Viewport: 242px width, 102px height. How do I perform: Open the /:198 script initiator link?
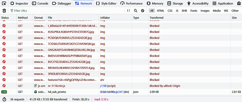104,86
